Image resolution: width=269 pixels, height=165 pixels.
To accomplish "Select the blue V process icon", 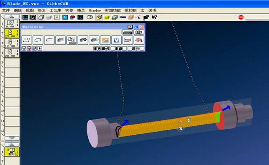I will (x=116, y=40).
